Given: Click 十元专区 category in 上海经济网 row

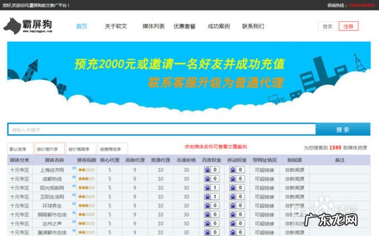Looking at the screenshot, I should [20, 170].
